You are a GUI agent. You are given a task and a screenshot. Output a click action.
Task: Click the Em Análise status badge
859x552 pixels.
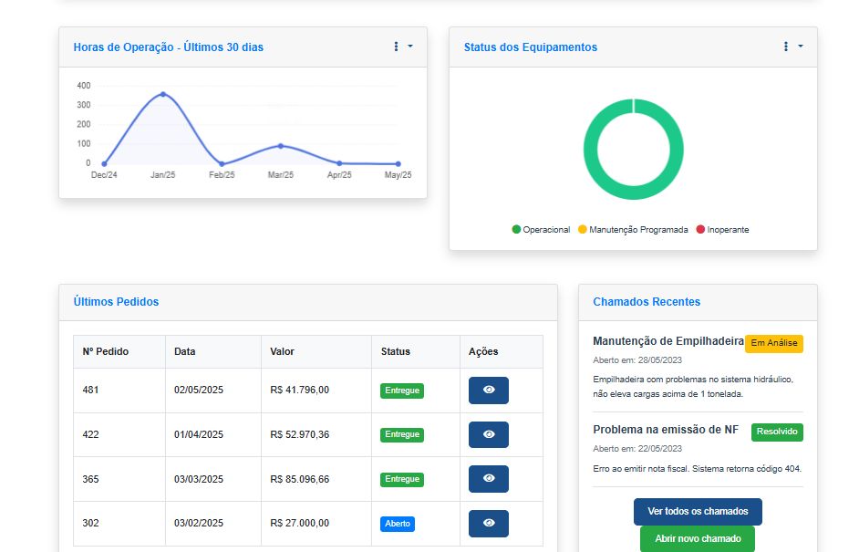pos(773,343)
